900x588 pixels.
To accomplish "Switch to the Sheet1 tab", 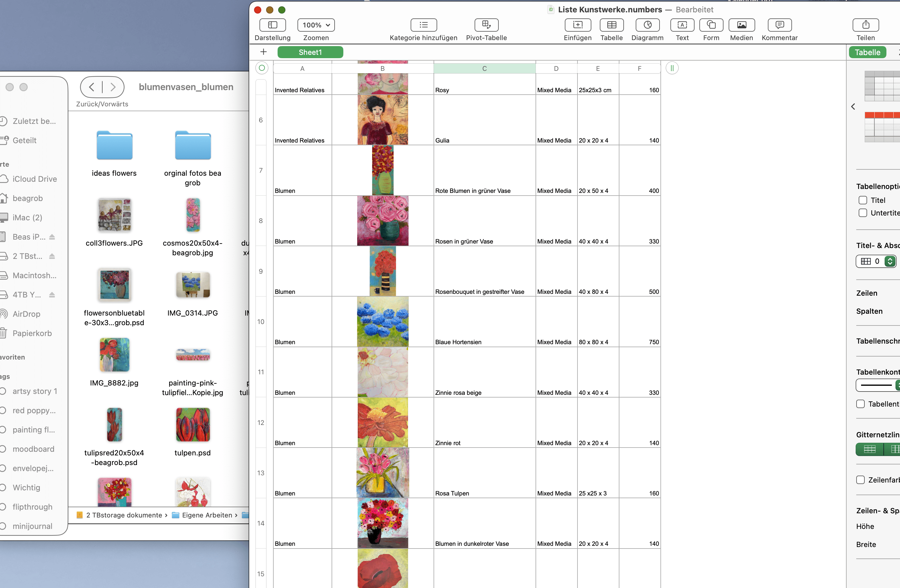I will coord(310,52).
